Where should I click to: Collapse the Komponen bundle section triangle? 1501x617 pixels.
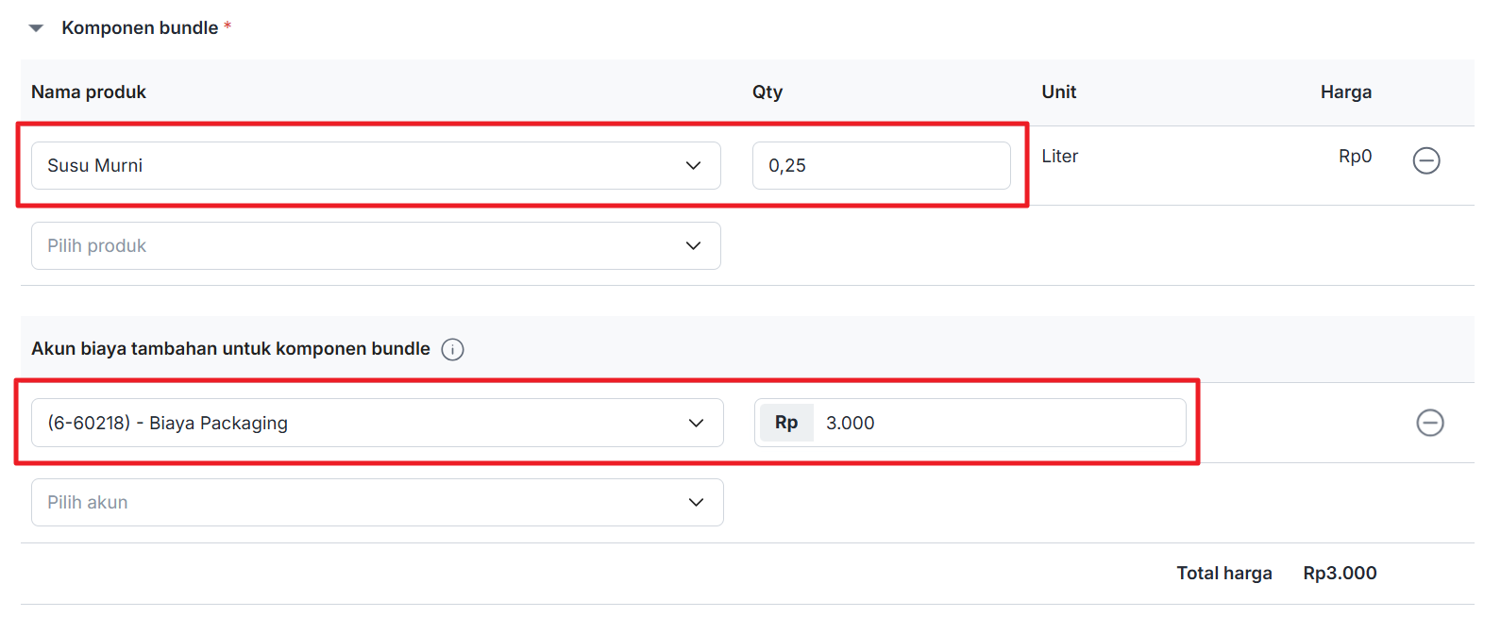click(x=37, y=28)
